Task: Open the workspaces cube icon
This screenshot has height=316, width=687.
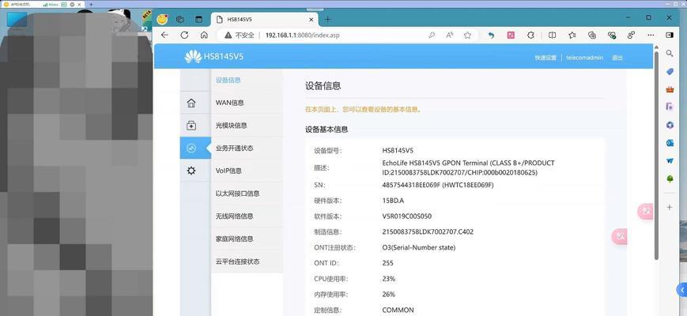Action: click(x=179, y=19)
